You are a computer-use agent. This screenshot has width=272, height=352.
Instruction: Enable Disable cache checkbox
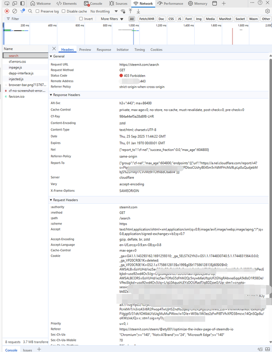pyautogui.click(x=63, y=11)
